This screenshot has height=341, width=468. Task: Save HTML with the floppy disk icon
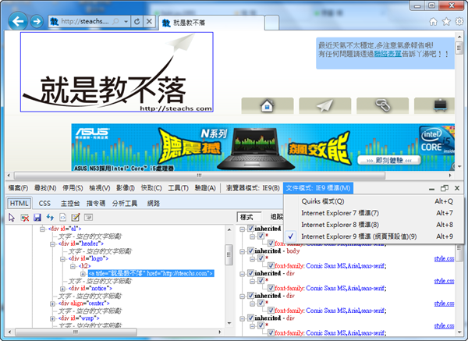37,218
